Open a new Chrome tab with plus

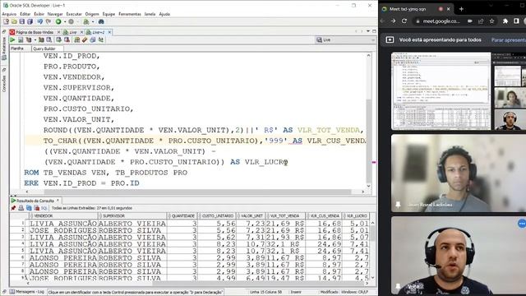(461, 9)
